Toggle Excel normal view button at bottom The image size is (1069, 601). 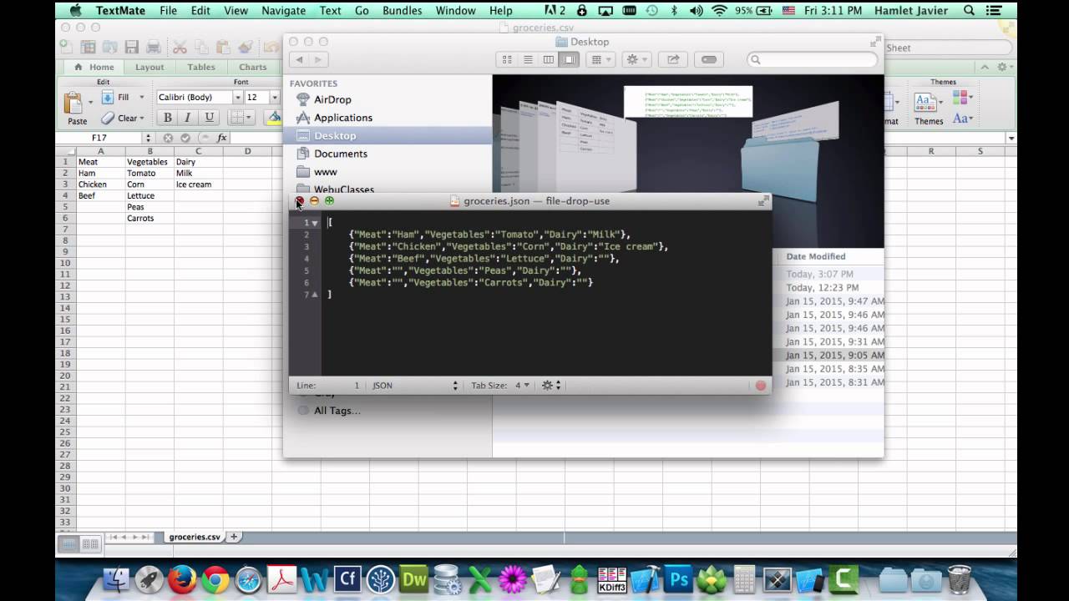pyautogui.click(x=68, y=543)
